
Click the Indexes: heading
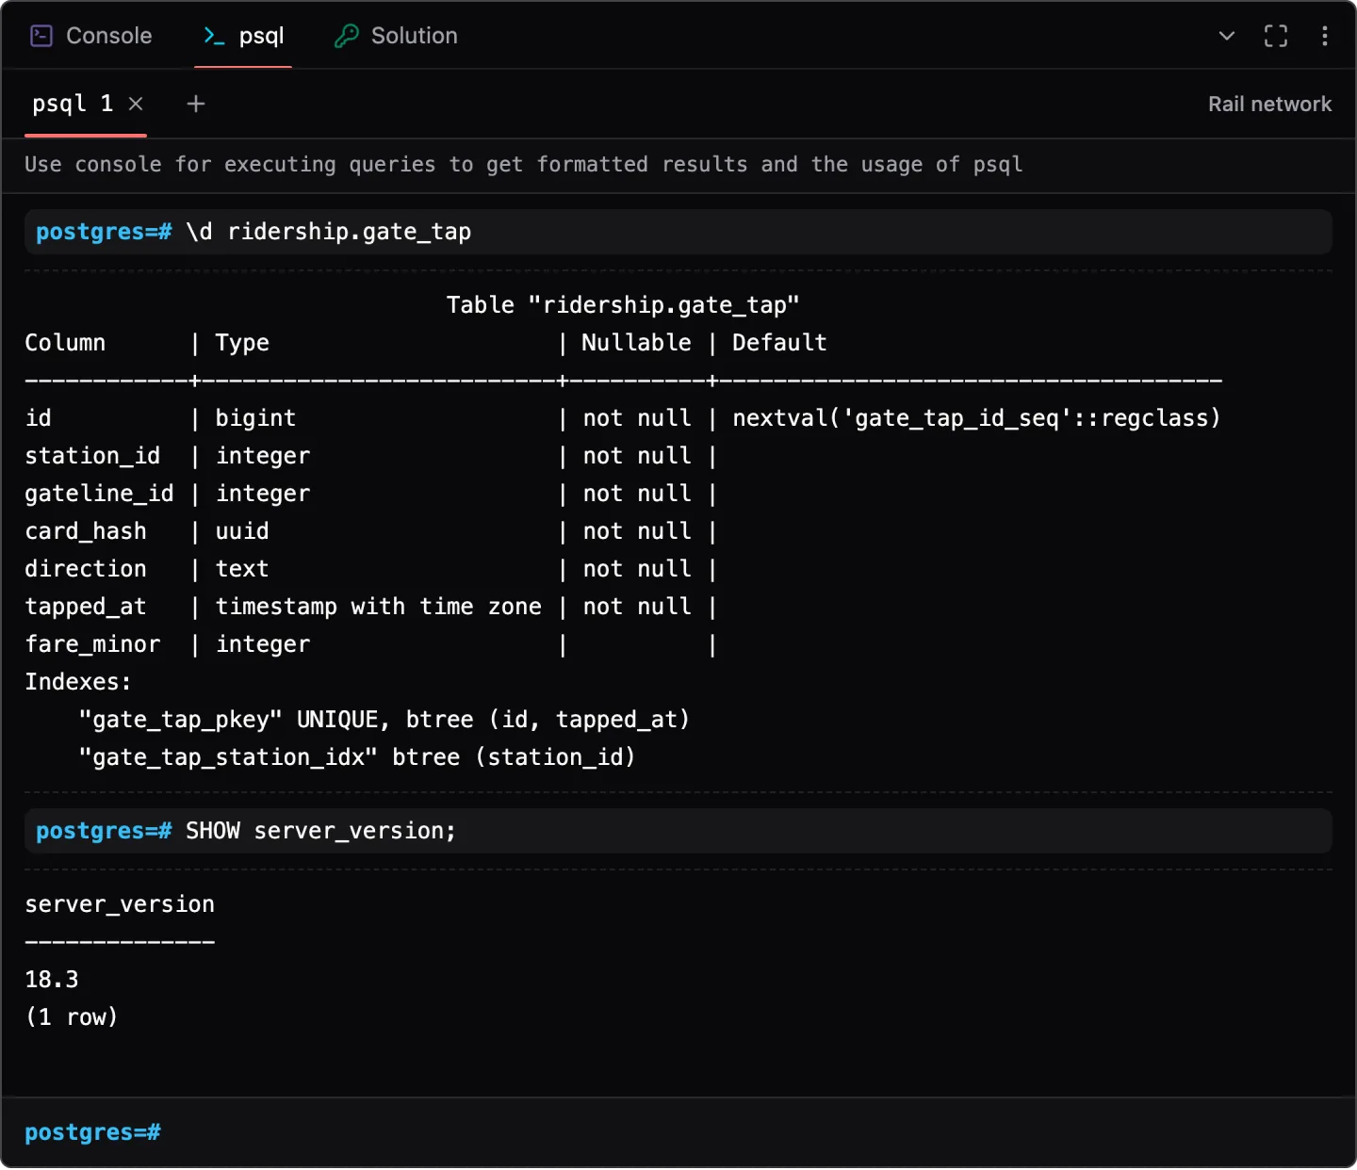point(78,682)
